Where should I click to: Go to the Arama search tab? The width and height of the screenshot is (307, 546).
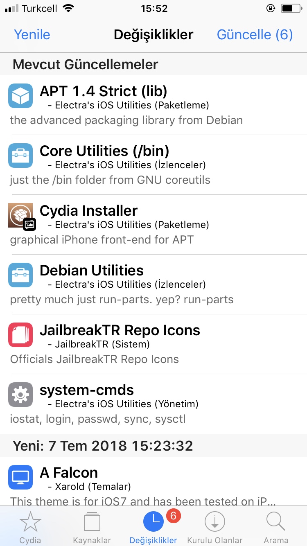tap(276, 528)
